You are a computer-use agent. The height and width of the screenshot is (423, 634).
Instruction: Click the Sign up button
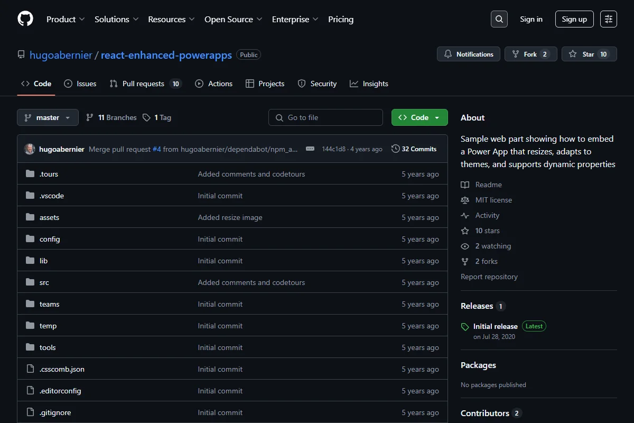(x=574, y=19)
